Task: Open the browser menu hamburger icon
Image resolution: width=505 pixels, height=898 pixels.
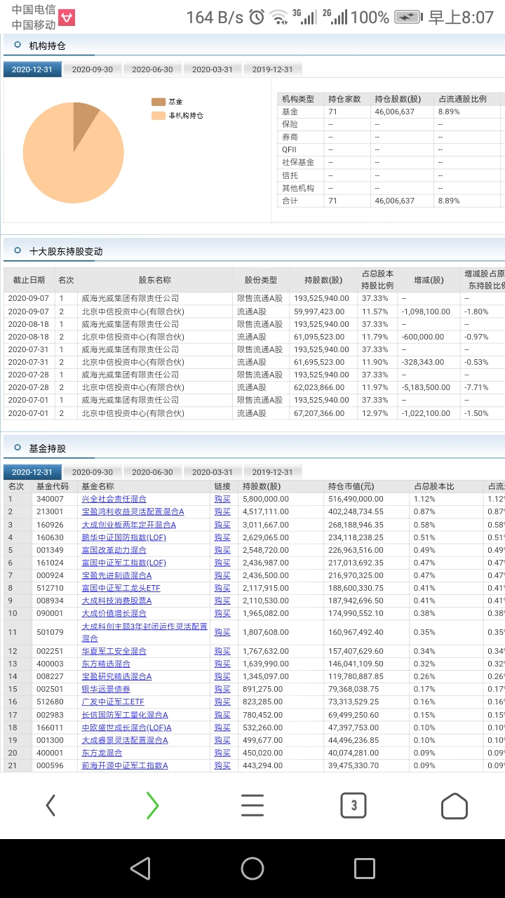Action: [252, 805]
